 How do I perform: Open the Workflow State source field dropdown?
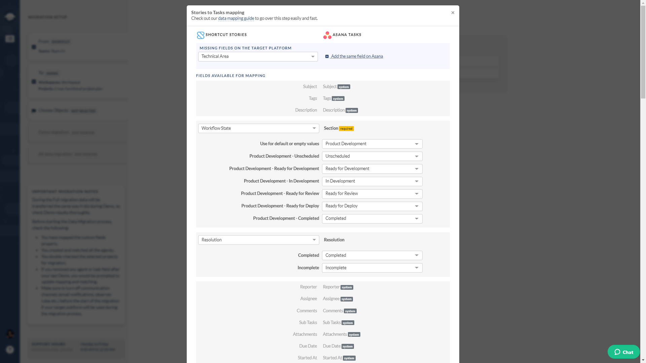[259, 128]
